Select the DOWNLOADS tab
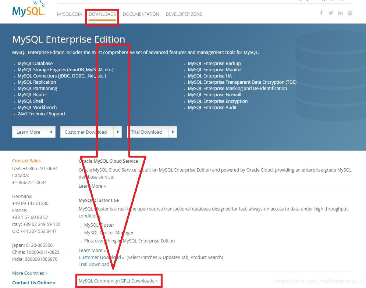The image size is (366, 288). pyautogui.click(x=102, y=14)
